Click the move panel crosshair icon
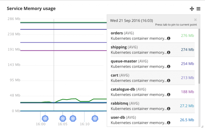The height and width of the screenshot is (129, 205). [x=192, y=9]
